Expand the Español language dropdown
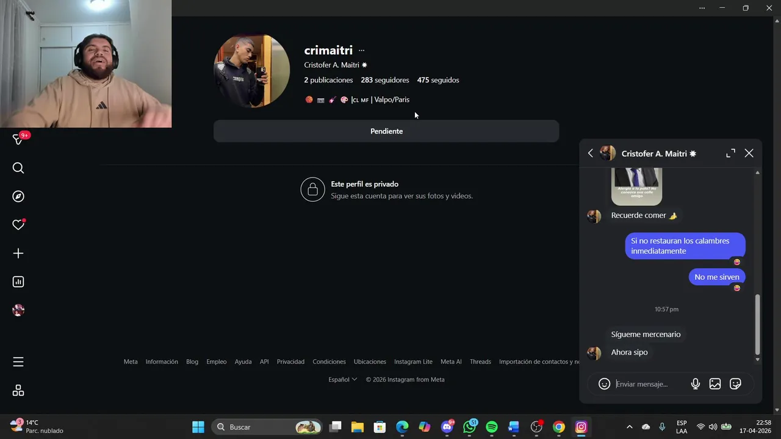The image size is (781, 439). 342,379
